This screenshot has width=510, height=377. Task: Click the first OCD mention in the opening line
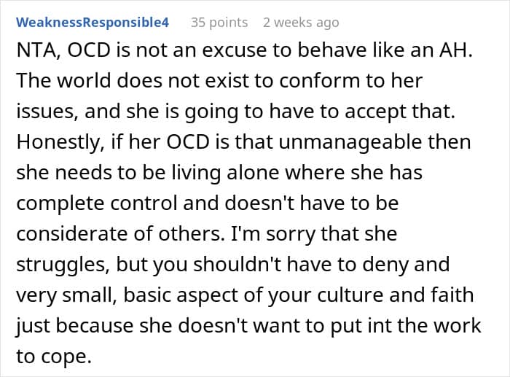(x=89, y=51)
